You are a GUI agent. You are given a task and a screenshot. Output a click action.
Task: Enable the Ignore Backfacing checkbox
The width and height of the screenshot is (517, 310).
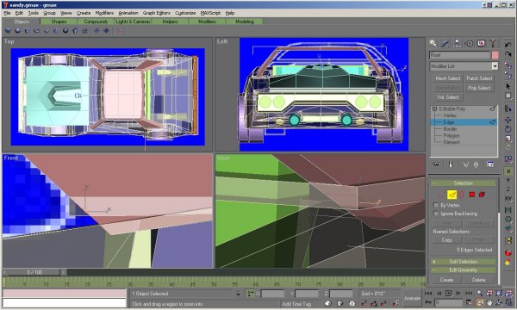(436, 214)
